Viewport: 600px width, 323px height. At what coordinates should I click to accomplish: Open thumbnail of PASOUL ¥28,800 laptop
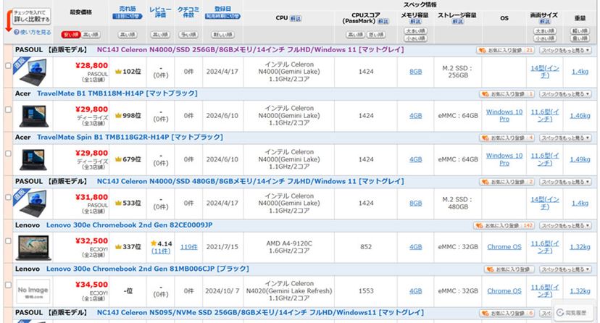click(33, 72)
